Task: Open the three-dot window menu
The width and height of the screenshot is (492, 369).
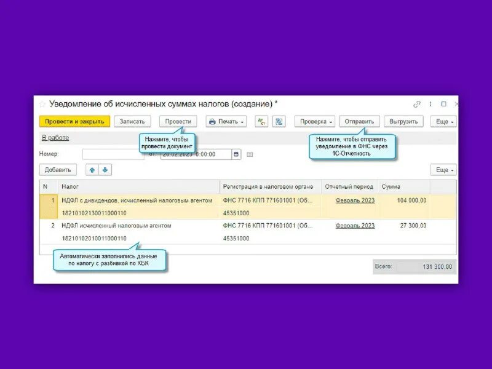Action: (430, 104)
